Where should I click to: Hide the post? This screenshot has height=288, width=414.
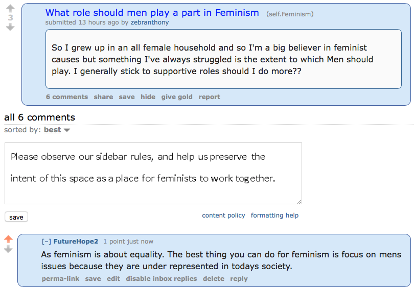tap(148, 97)
